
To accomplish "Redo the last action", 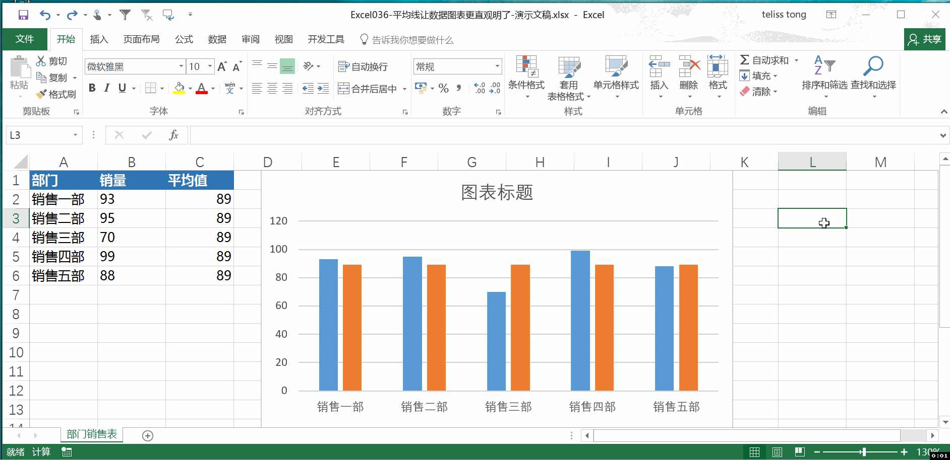I will click(72, 15).
